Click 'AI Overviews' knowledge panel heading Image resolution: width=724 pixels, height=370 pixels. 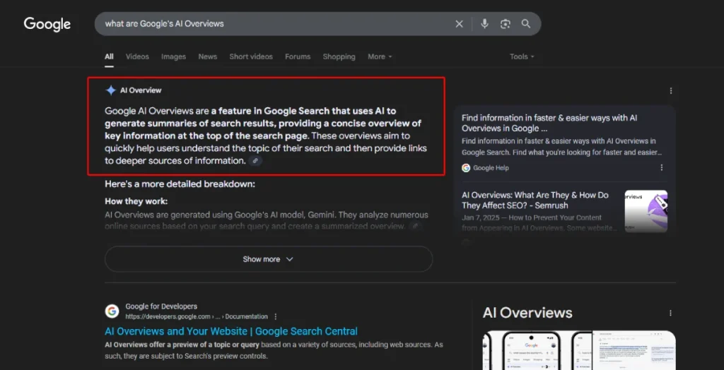tap(527, 313)
